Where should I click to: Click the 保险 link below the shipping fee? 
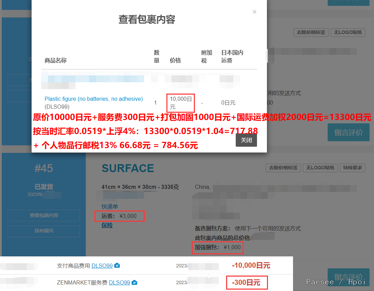(107, 225)
